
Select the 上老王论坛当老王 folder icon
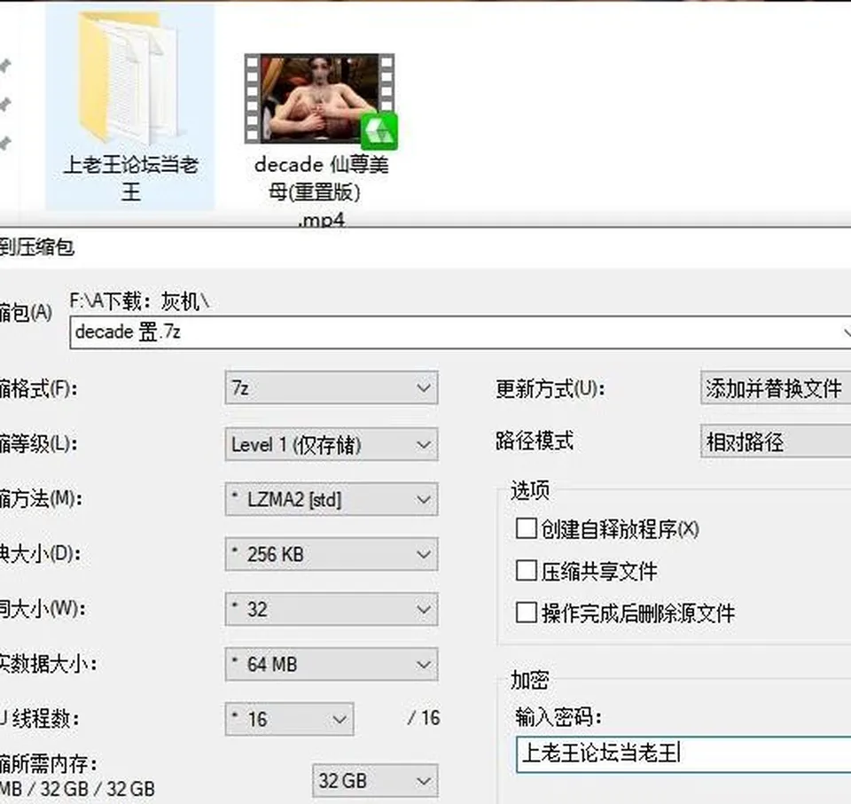click(x=129, y=78)
